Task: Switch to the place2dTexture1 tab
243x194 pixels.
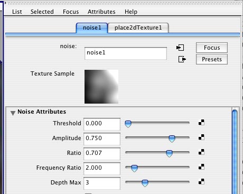Action: [138, 28]
